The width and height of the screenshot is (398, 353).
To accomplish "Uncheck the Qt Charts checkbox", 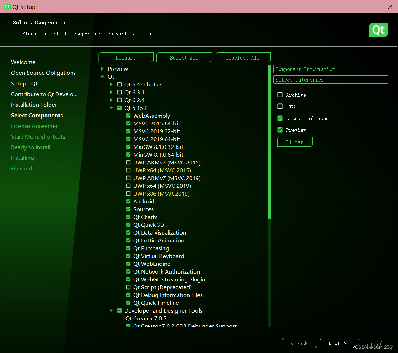I will point(128,217).
